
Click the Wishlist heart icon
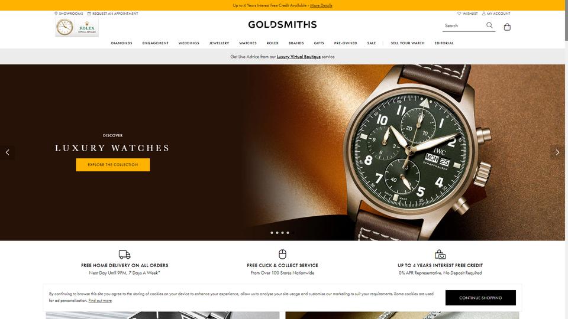coord(459,14)
